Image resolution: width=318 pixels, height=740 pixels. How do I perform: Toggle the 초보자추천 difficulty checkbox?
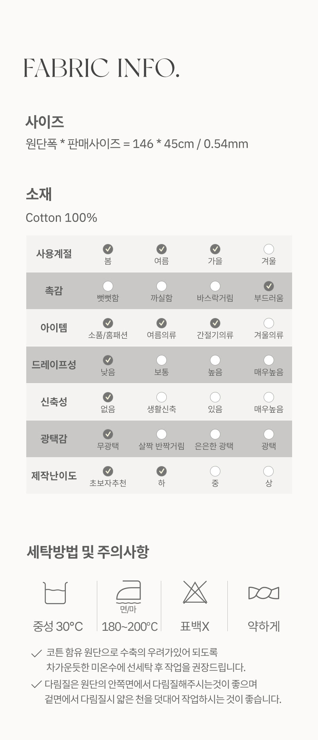pos(108,471)
